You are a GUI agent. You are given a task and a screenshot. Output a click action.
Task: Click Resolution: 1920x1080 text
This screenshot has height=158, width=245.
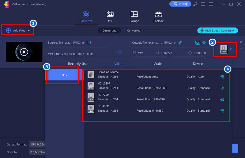click(x=151, y=88)
